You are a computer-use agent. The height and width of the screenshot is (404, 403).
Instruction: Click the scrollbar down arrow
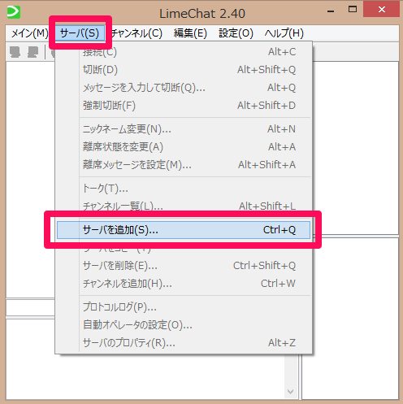[x=291, y=392]
